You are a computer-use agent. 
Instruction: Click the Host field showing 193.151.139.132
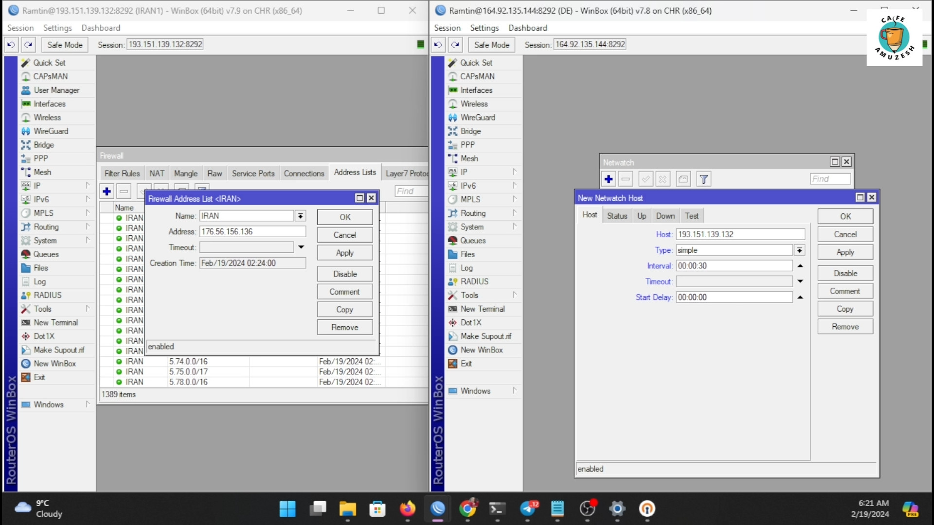click(x=740, y=234)
